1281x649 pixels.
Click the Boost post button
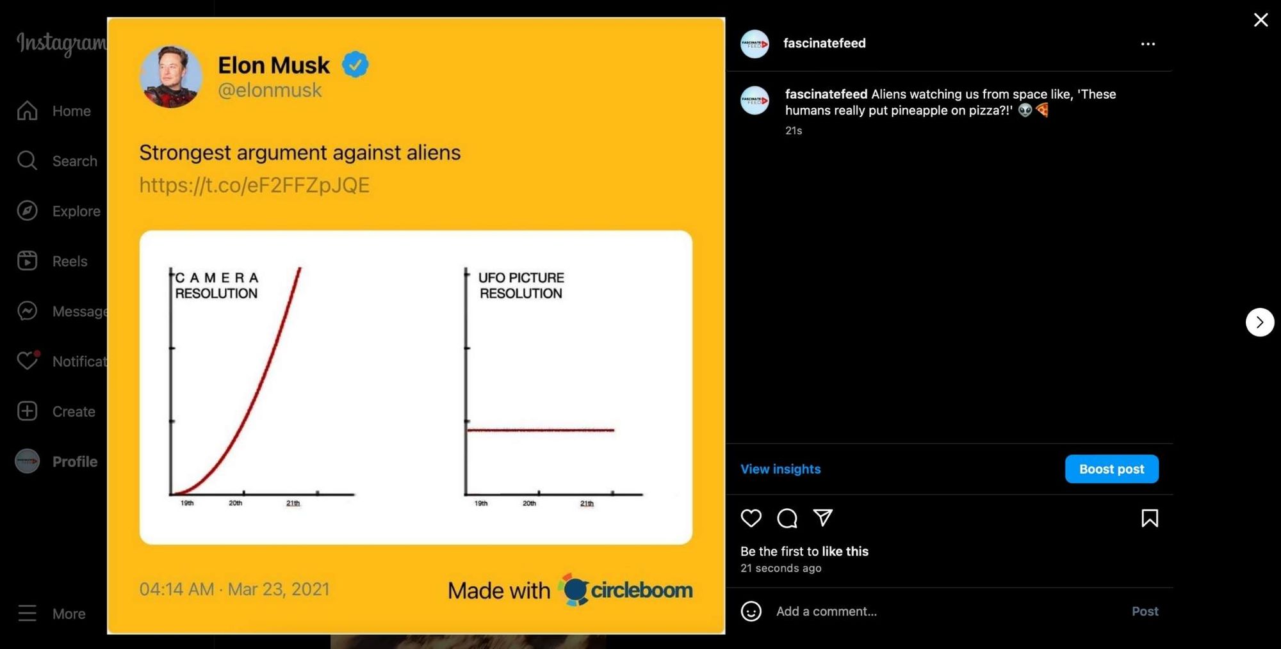click(1111, 469)
